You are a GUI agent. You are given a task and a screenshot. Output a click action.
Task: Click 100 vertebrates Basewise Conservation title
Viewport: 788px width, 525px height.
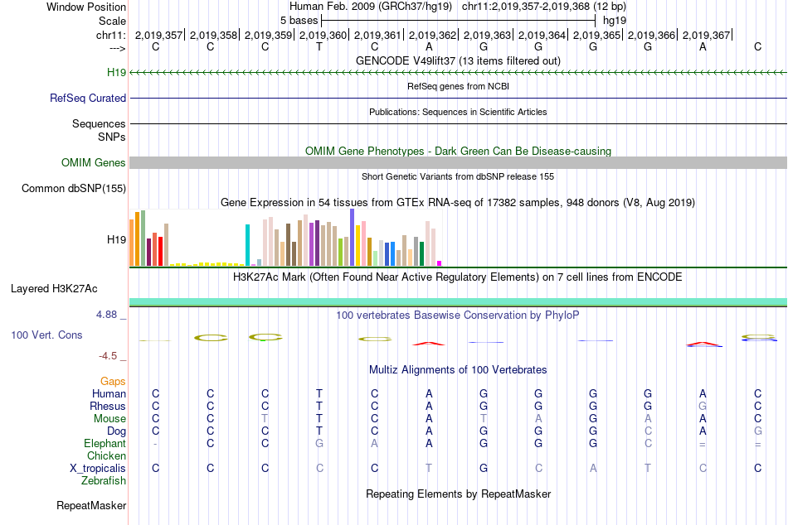pyautogui.click(x=458, y=315)
